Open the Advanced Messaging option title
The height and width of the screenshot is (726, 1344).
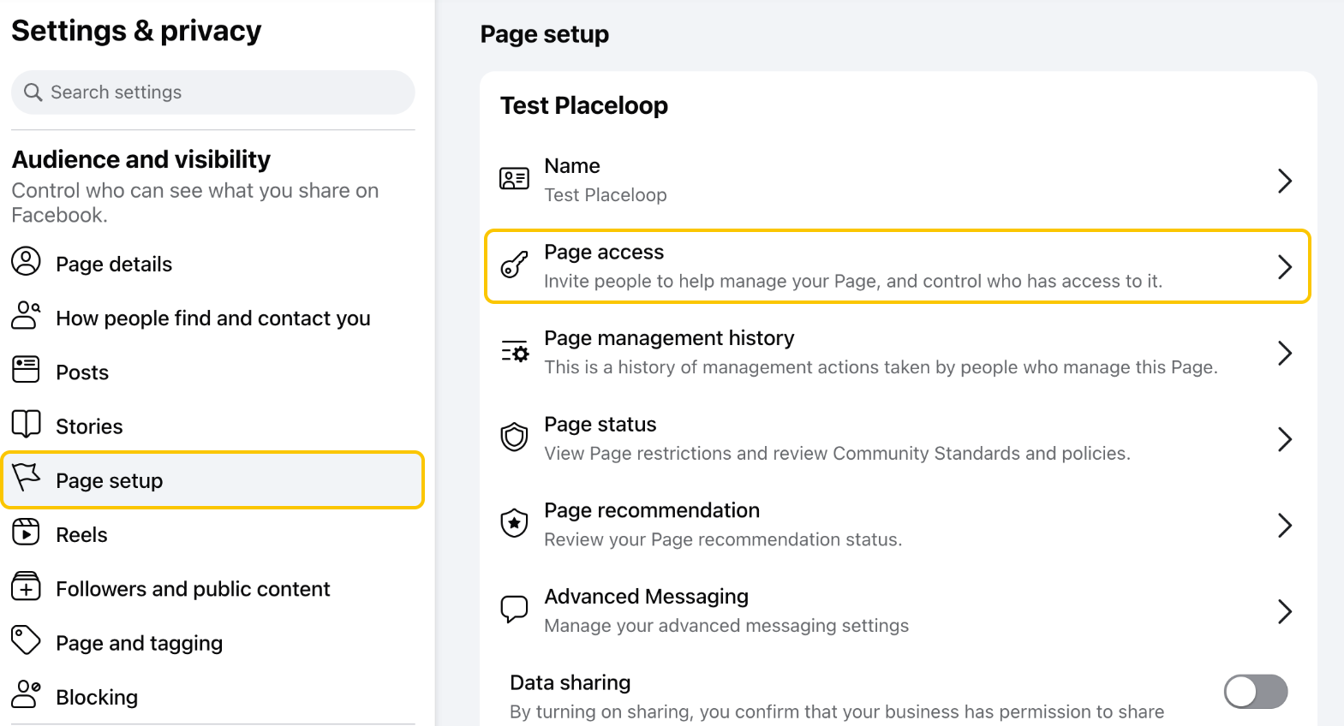click(647, 597)
